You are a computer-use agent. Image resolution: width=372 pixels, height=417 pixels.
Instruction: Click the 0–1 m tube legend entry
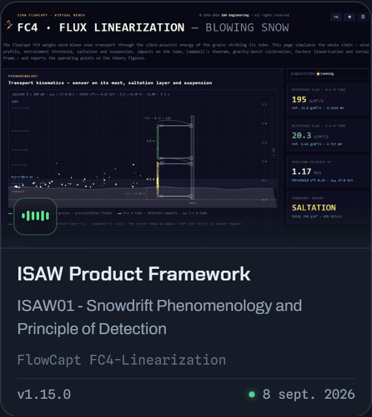tap(148, 213)
